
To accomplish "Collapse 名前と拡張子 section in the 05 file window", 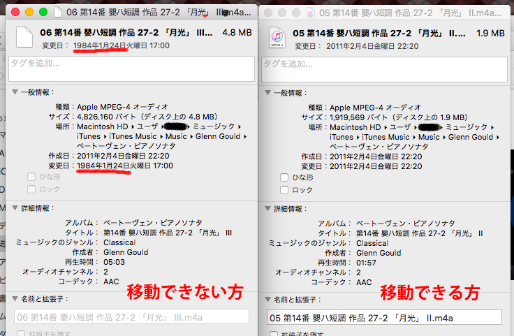I will (267, 299).
